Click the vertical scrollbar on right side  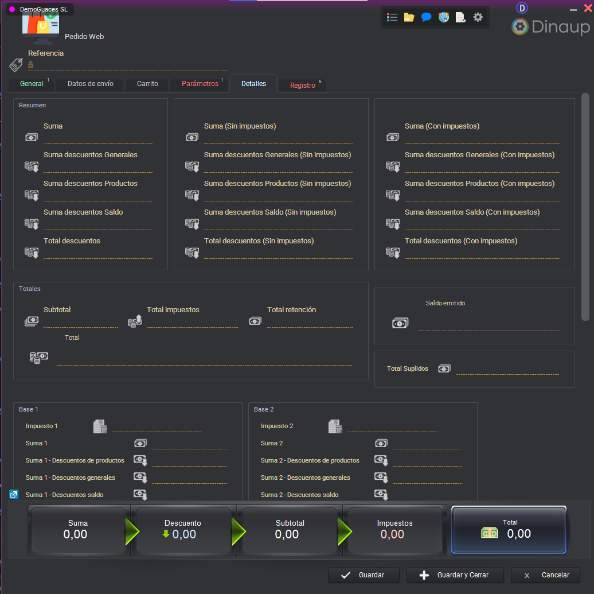(585, 207)
